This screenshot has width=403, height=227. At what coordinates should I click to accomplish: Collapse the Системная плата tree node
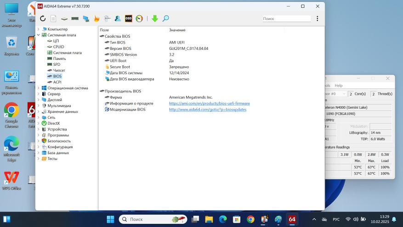pos(39,35)
